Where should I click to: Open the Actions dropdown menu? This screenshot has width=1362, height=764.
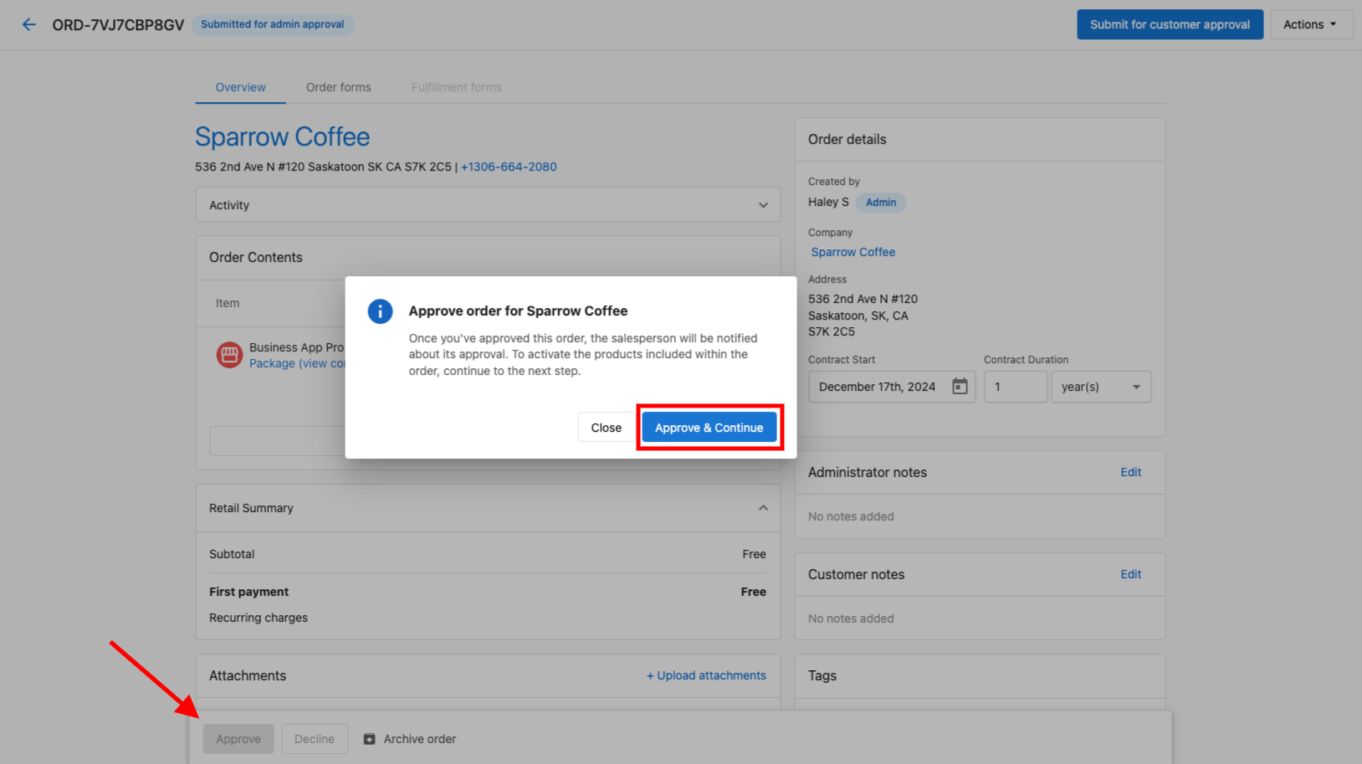coord(1310,24)
